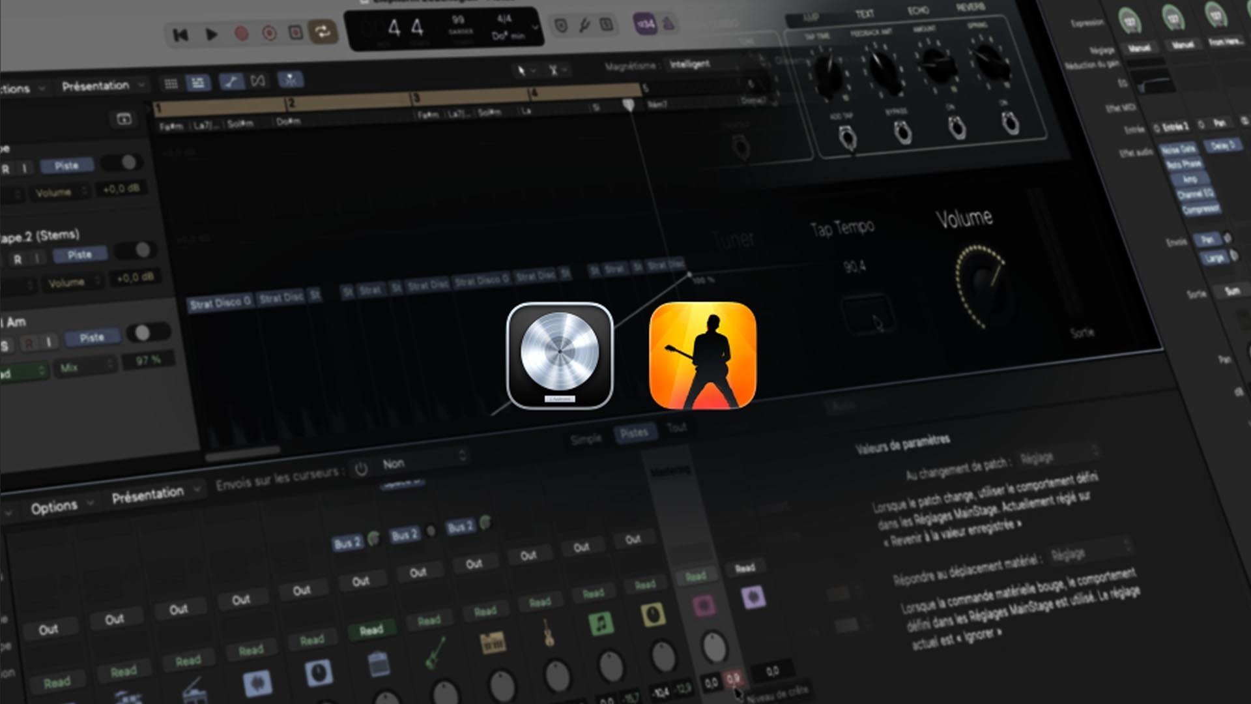Click the Piste button on Am track
Viewport: 1251px width, 704px height.
[92, 338]
